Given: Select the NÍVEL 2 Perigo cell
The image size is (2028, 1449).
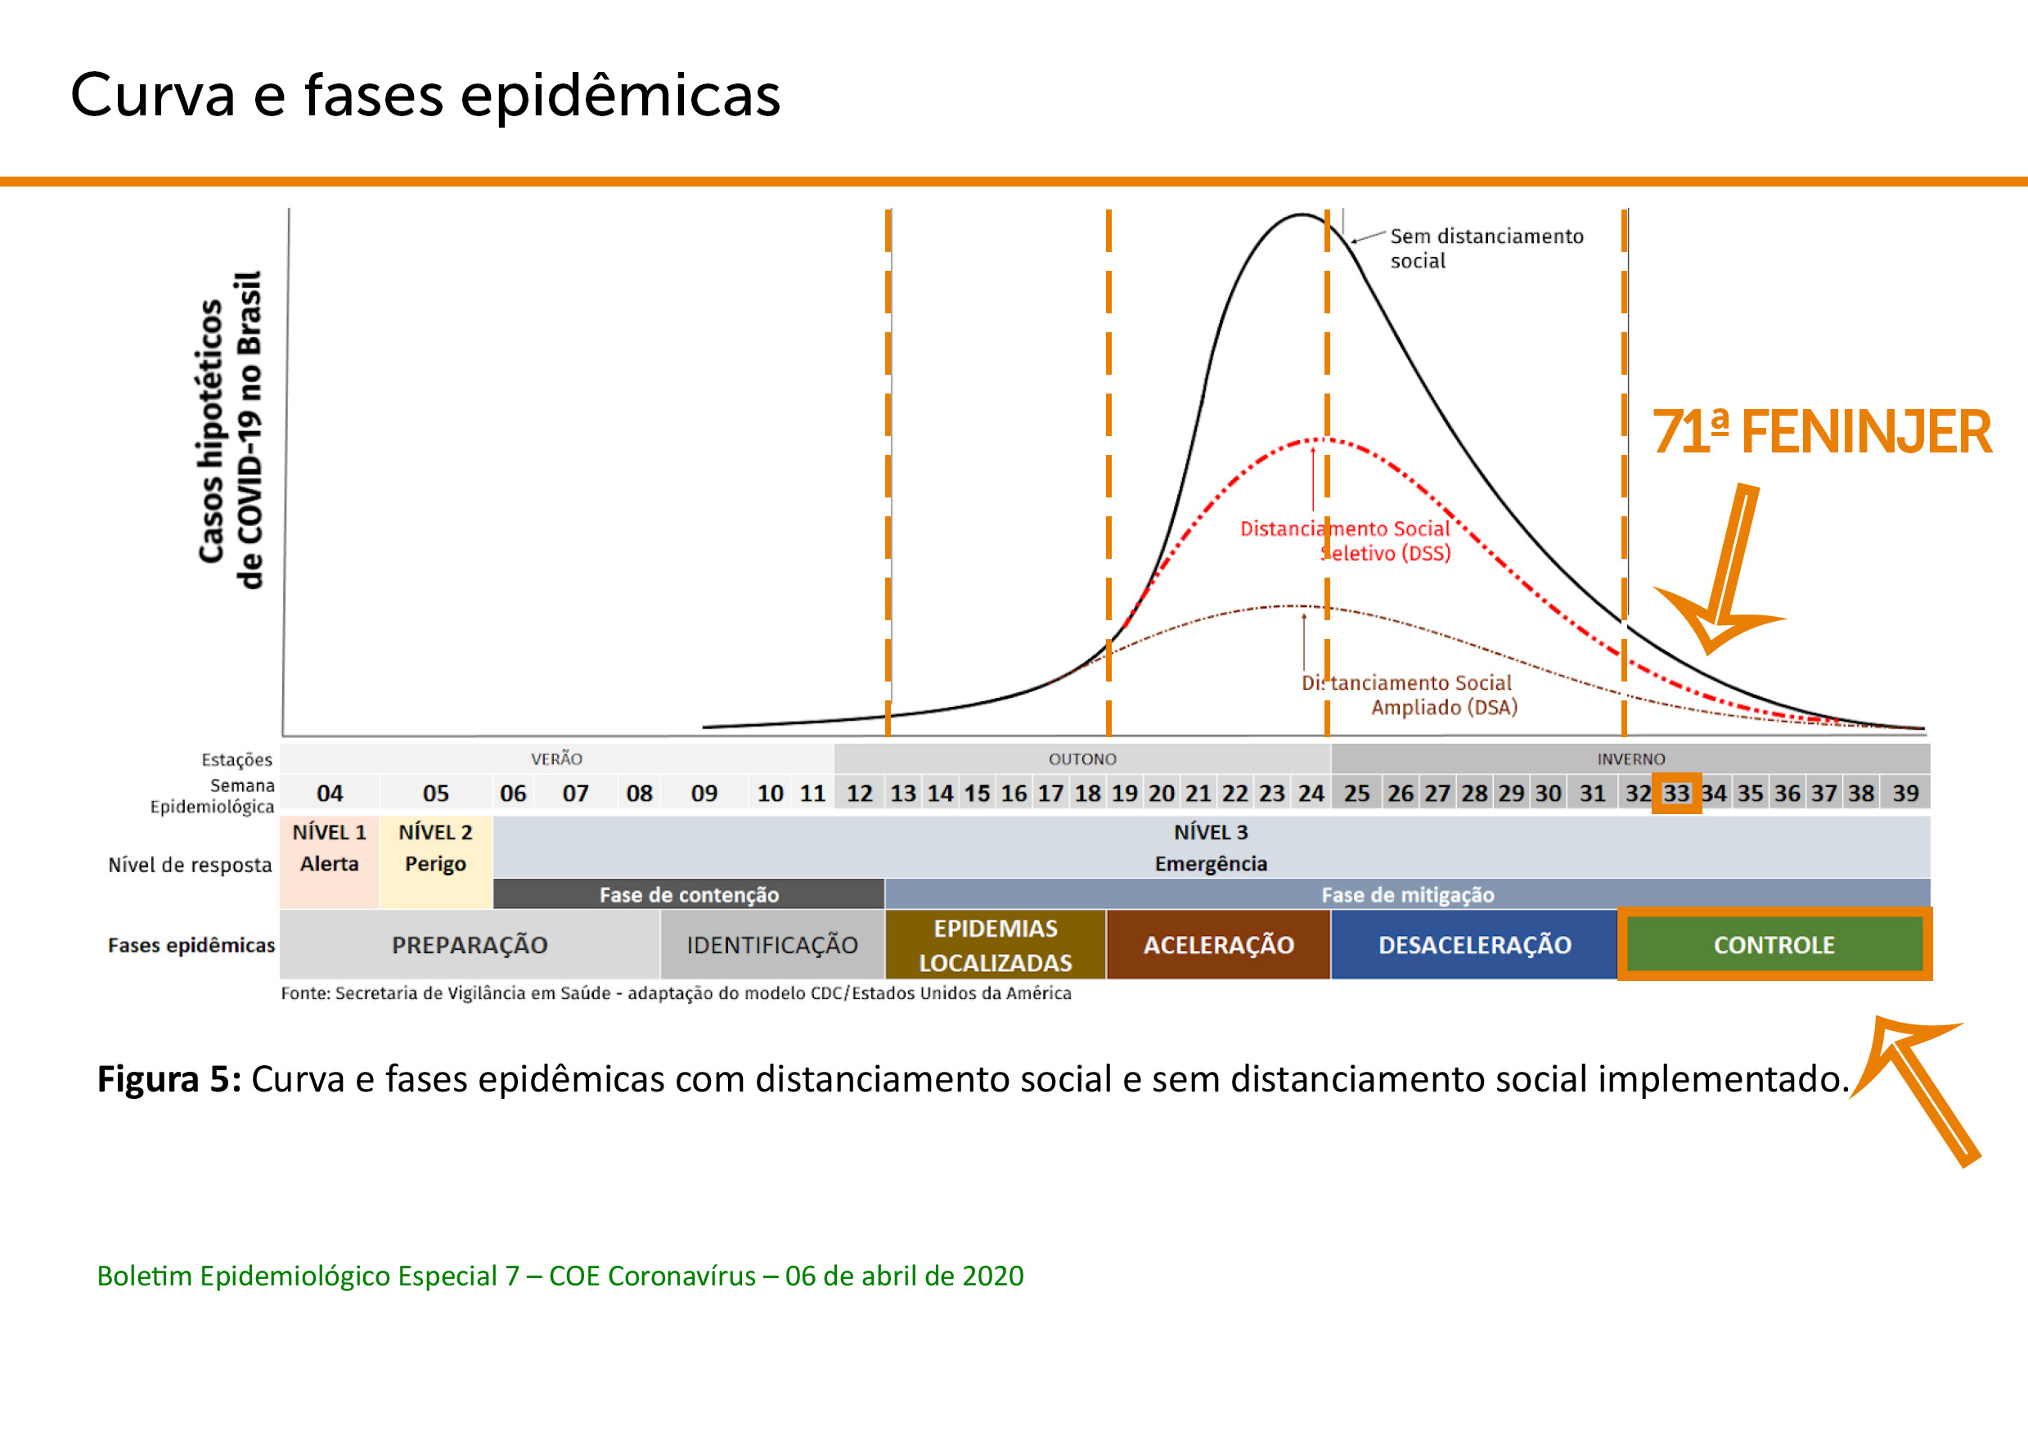Looking at the screenshot, I should tap(435, 848).
